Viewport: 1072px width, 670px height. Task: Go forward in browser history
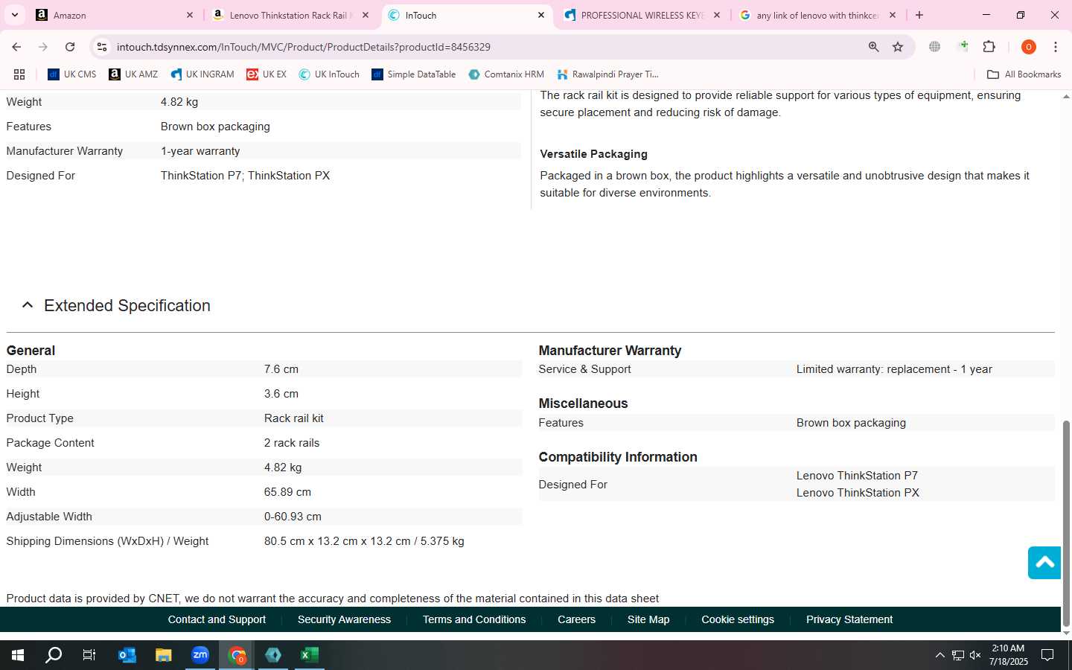click(x=43, y=47)
